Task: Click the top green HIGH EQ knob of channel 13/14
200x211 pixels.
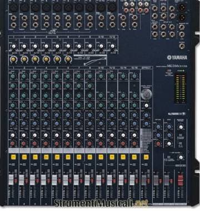Action: click(x=123, y=76)
